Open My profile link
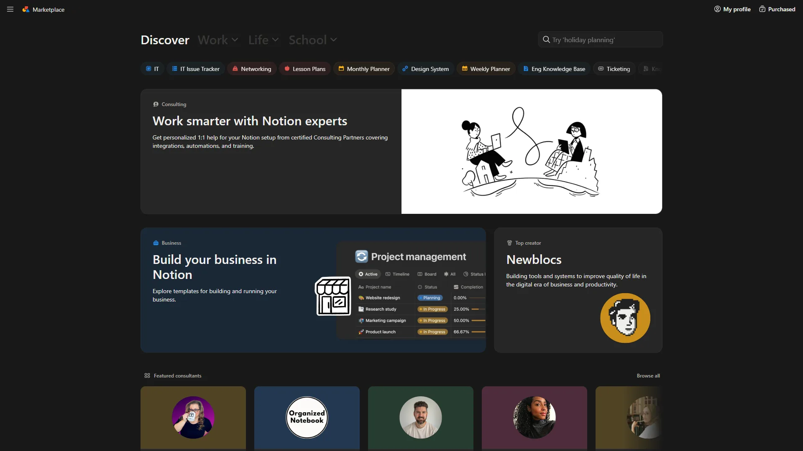Viewport: 803px width, 451px height. pyautogui.click(x=732, y=9)
